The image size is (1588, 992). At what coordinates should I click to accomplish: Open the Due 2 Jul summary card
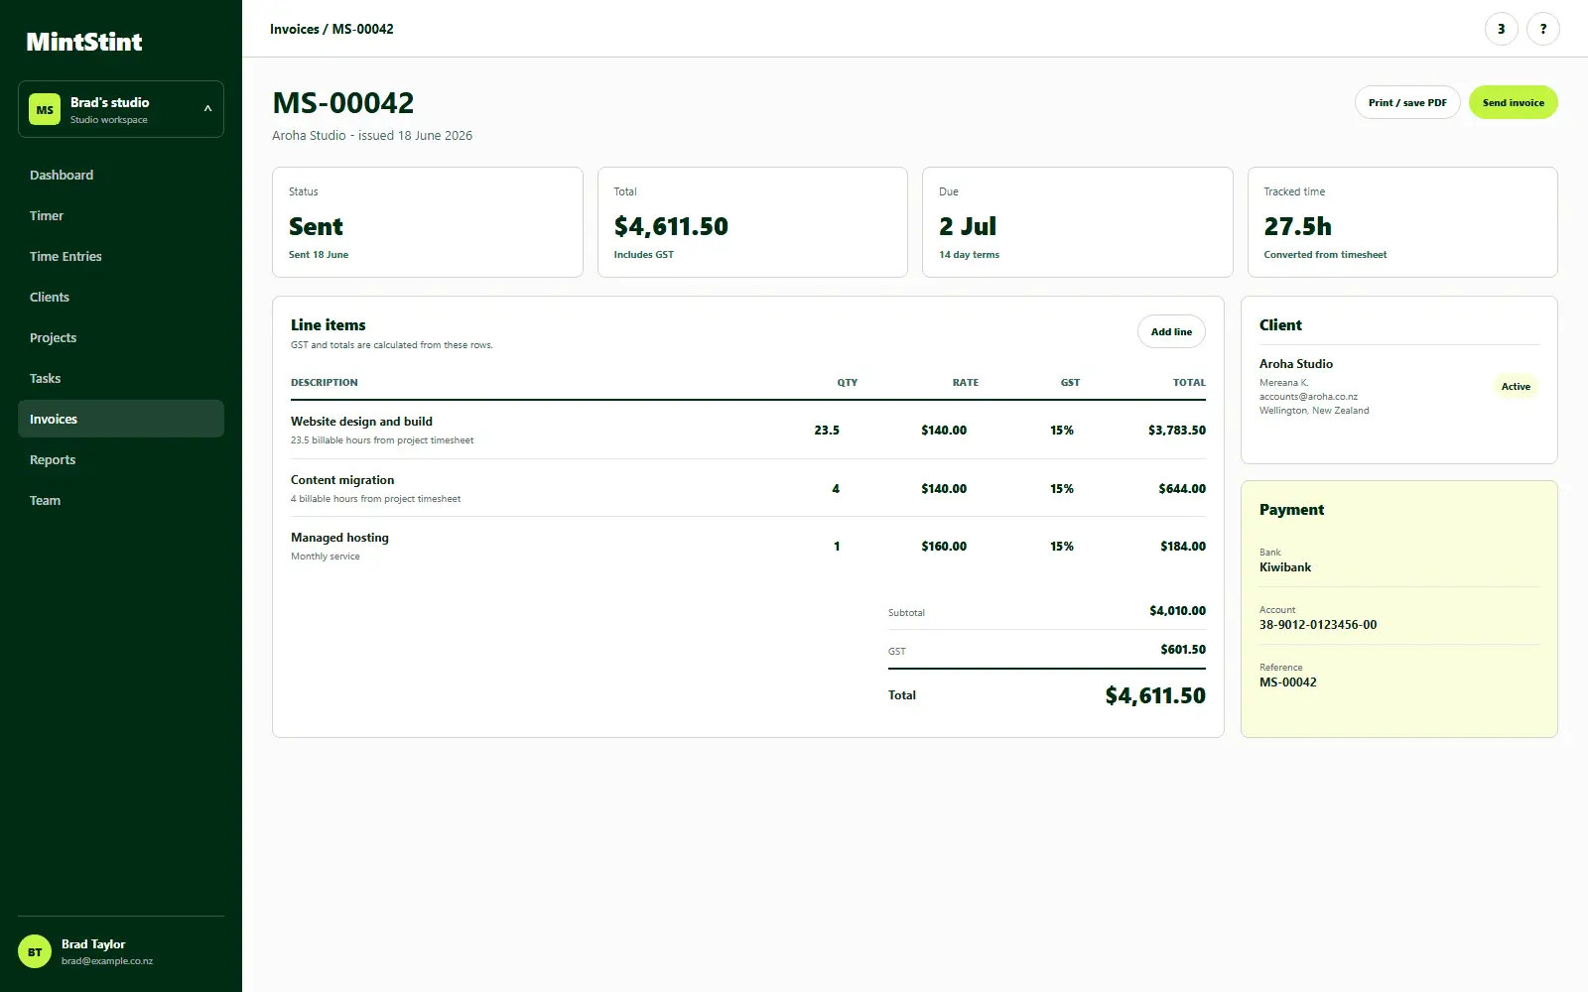click(1078, 222)
